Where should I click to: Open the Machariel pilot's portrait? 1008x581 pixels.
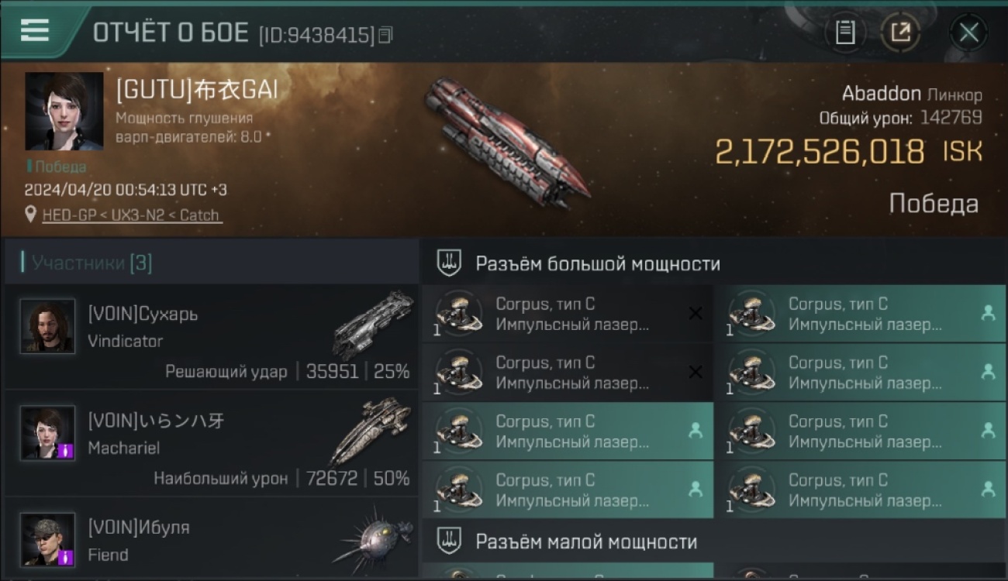click(x=48, y=432)
